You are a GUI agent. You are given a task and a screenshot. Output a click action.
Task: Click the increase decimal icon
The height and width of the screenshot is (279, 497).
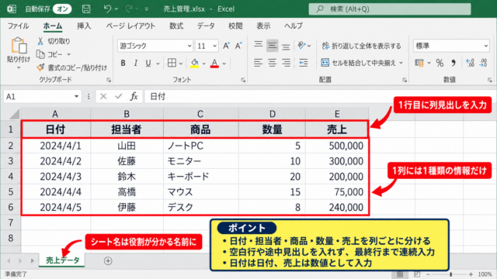tap(470, 63)
